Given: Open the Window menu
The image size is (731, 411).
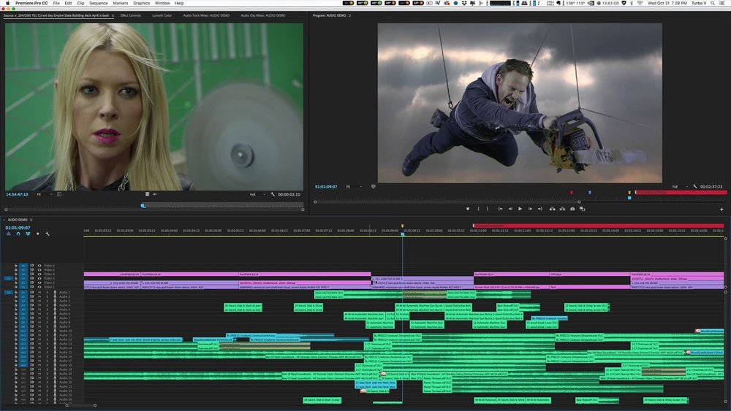Looking at the screenshot, I should click(162, 3).
